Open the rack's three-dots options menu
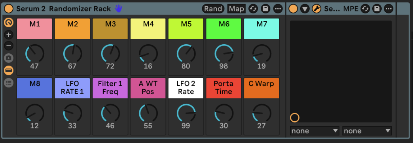Image resolution: width=413 pixels, height=143 pixels. [278, 9]
